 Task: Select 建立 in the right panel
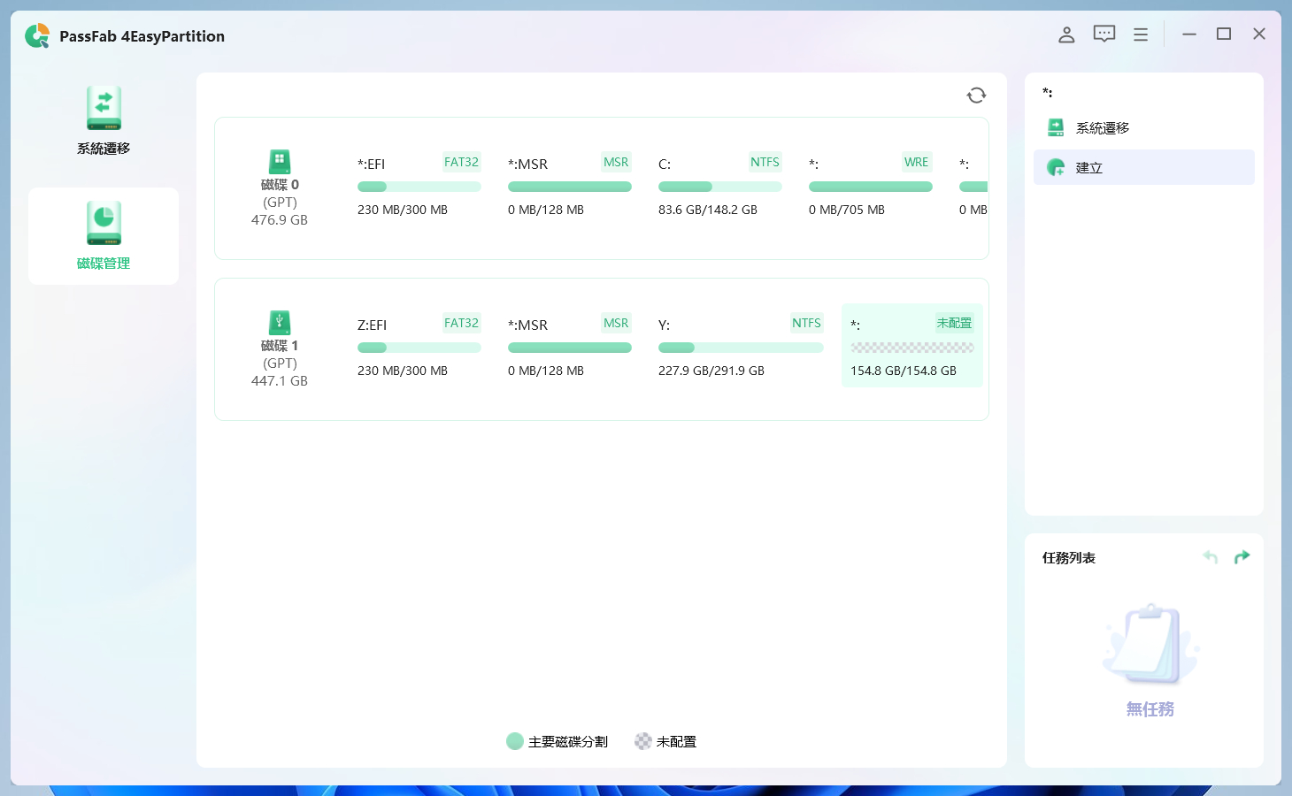click(x=1143, y=167)
